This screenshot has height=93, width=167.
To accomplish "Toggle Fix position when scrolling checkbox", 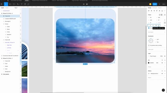I will 149,45.
